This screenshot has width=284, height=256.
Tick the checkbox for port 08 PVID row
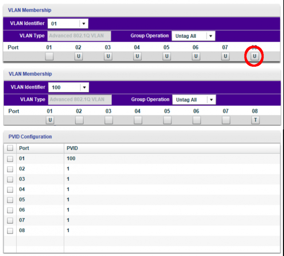(10, 231)
